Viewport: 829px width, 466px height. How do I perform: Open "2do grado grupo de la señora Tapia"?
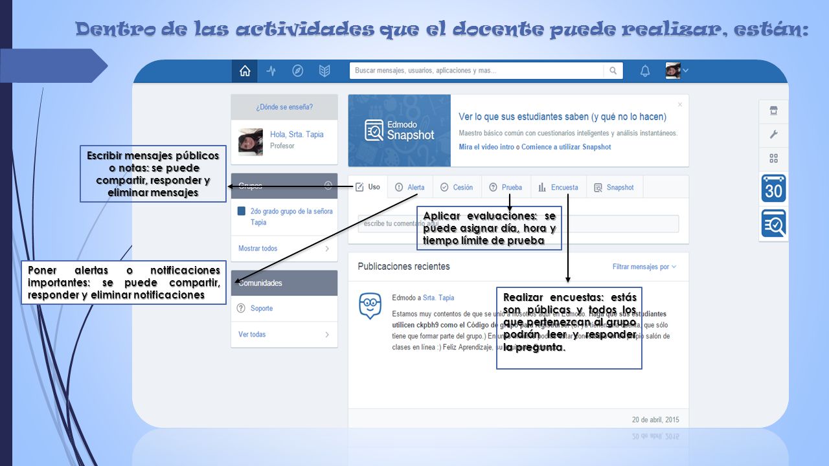point(291,217)
